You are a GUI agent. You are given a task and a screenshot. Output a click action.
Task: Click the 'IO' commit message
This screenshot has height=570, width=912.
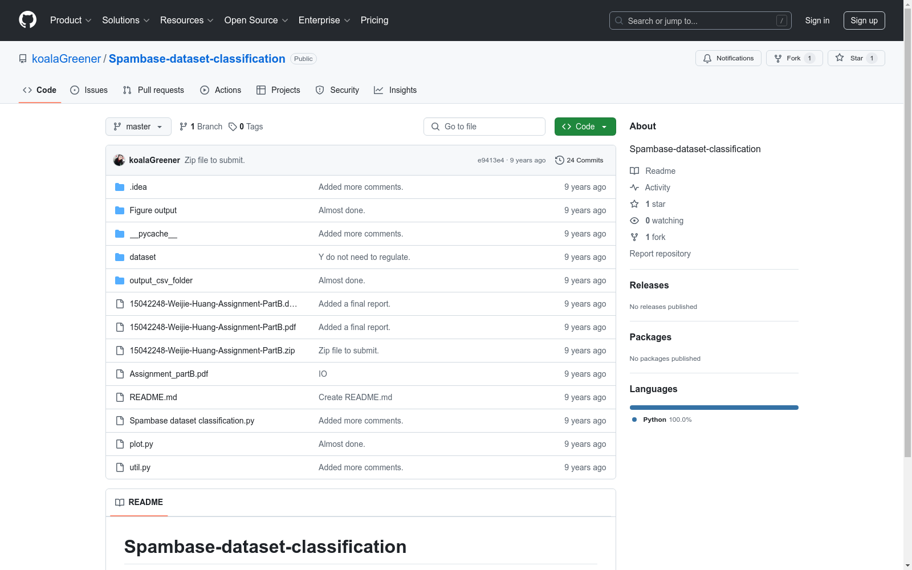click(323, 374)
